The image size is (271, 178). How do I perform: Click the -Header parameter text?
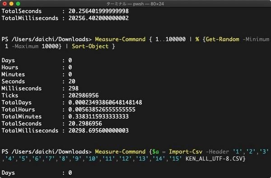pos(218,152)
